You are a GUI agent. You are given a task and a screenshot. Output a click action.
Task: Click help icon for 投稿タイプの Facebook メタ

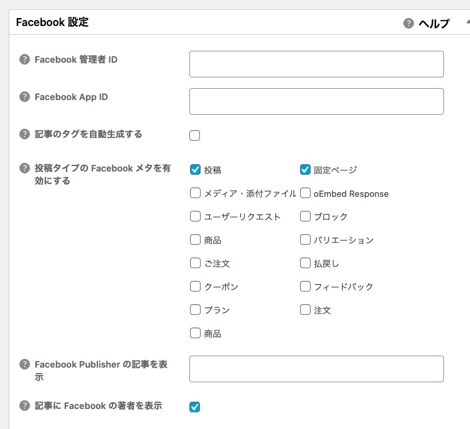tap(25, 169)
